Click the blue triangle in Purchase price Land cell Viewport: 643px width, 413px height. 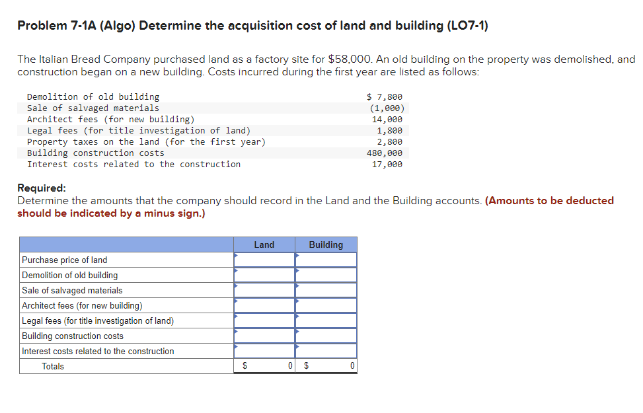(x=236, y=256)
